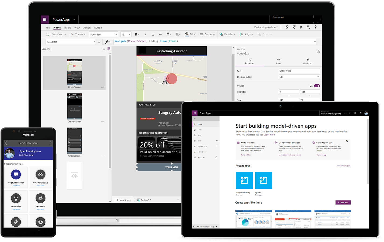Click the New app button
384x242 pixels.
pos(343,202)
